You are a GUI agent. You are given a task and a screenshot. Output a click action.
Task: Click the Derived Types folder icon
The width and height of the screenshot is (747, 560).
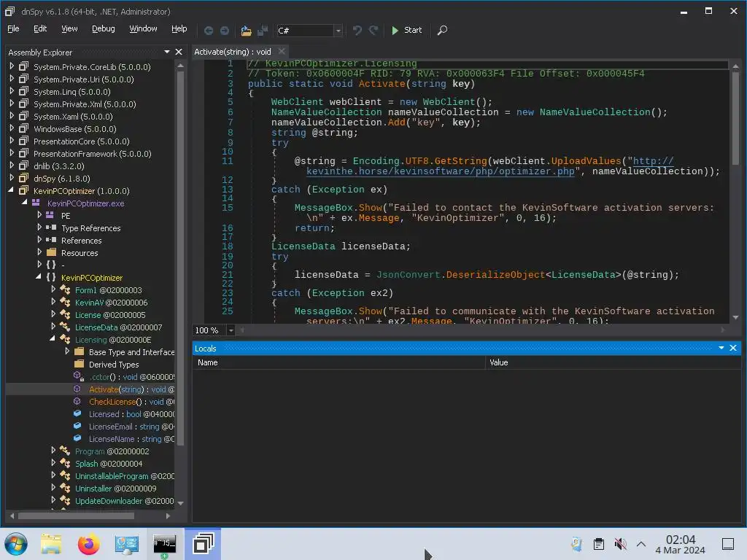[79, 364]
